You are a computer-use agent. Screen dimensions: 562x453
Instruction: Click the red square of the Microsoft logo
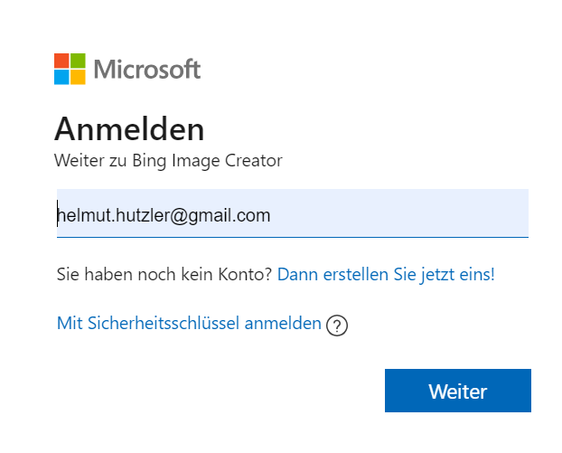coord(61,61)
